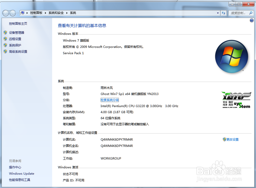Click the pen and touch value 没有可用于此显示器的笔或触控输入
Viewport: 256px width, 188px height.
(x=125, y=124)
